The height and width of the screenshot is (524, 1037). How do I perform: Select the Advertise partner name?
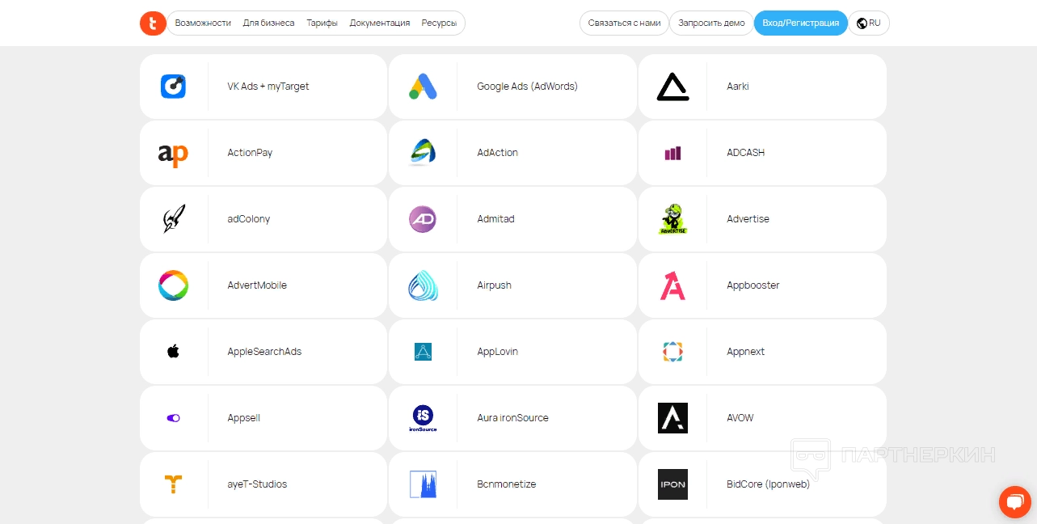[x=748, y=219]
